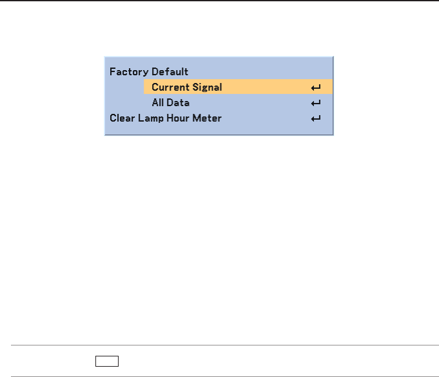This screenshot has width=439, height=377.
Task: Reset all data via its return icon
Action: pyautogui.click(x=316, y=103)
